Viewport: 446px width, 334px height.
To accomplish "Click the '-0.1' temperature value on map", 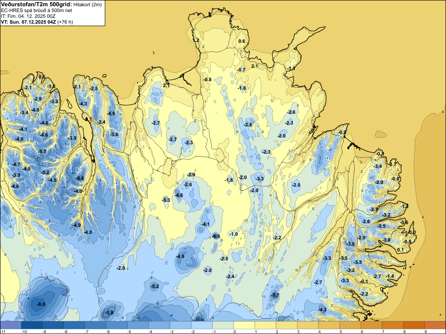I will [x=364, y=281].
